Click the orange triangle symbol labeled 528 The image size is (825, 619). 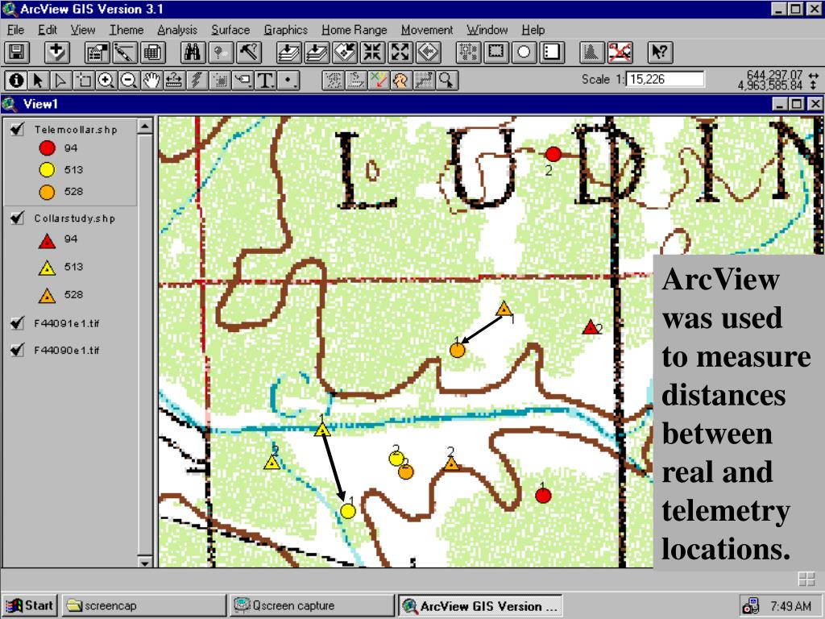click(x=47, y=295)
